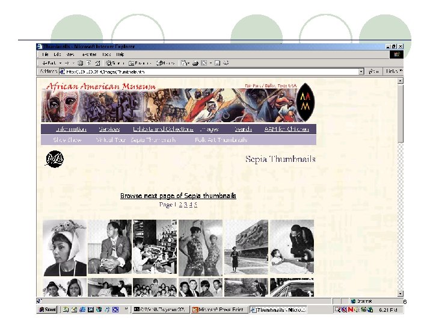Open Exhibits and Collections nav link
This screenshot has height=325, width=433.
163,129
